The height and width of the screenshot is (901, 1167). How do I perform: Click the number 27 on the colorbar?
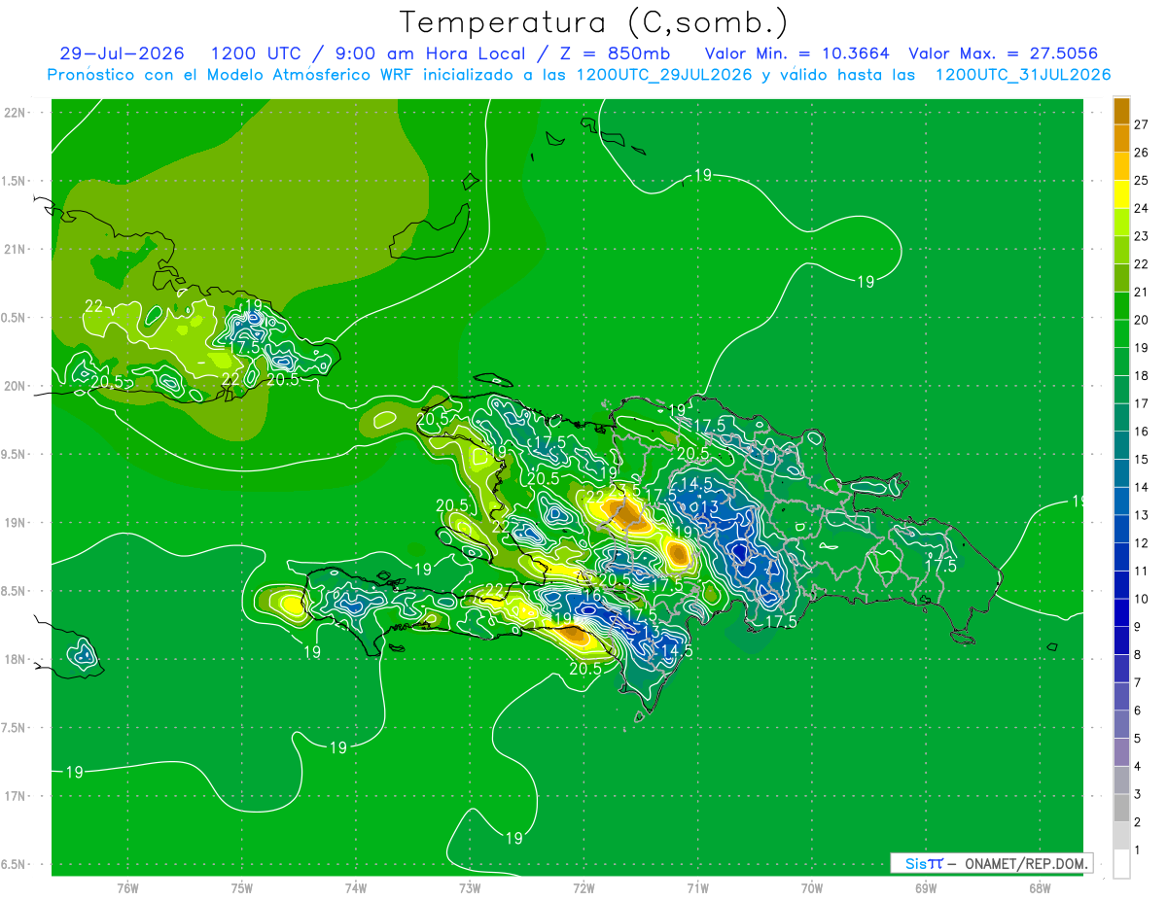(x=1142, y=124)
